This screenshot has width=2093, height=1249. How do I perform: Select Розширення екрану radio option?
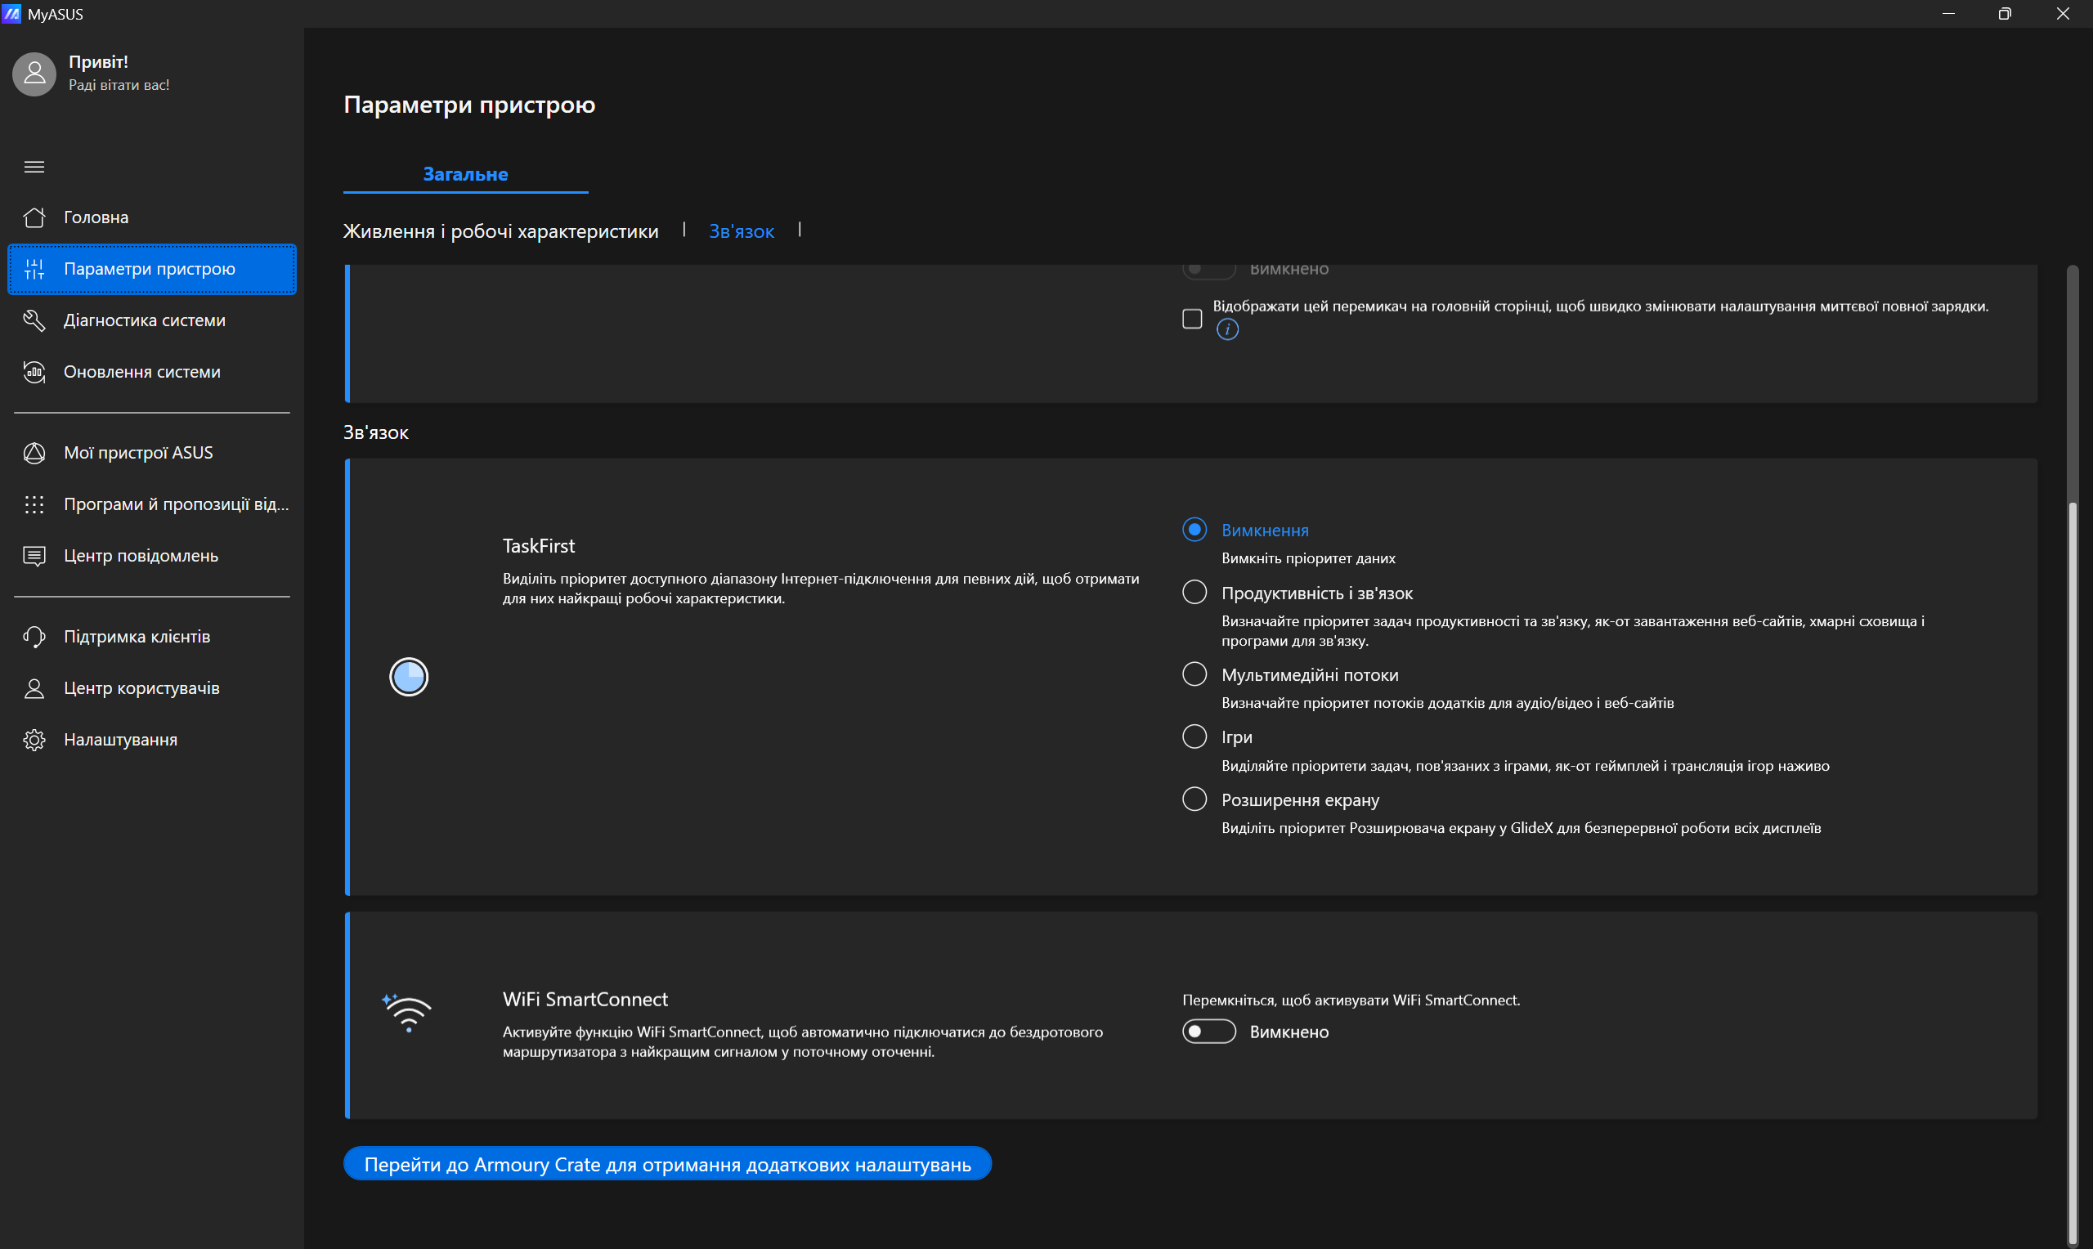tap(1194, 799)
